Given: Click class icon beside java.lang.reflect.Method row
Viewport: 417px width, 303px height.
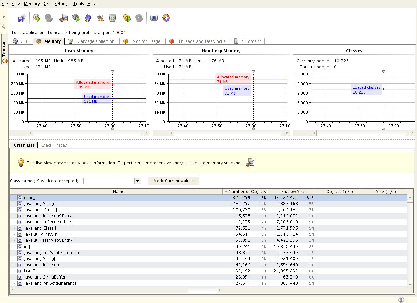Looking at the screenshot, I should point(20,222).
